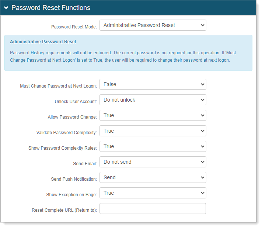This screenshot has height=228, width=262.
Task: Click the Validate Password Complexity label
Action: 66,133
